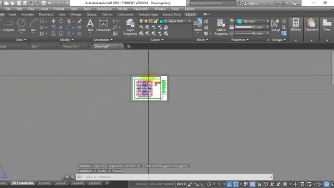This screenshot has width=334, height=188.
Task: Select the Arc tool
Action: [x=33, y=25]
